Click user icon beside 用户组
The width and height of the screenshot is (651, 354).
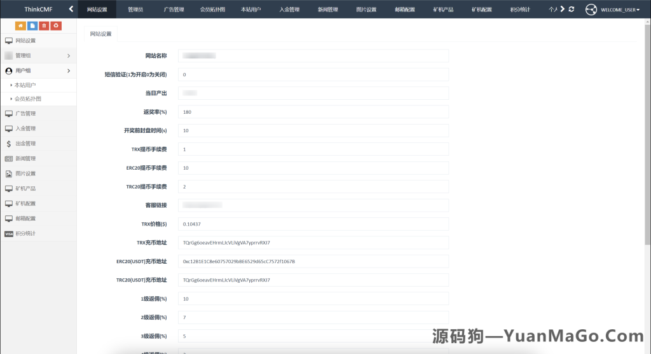click(9, 71)
